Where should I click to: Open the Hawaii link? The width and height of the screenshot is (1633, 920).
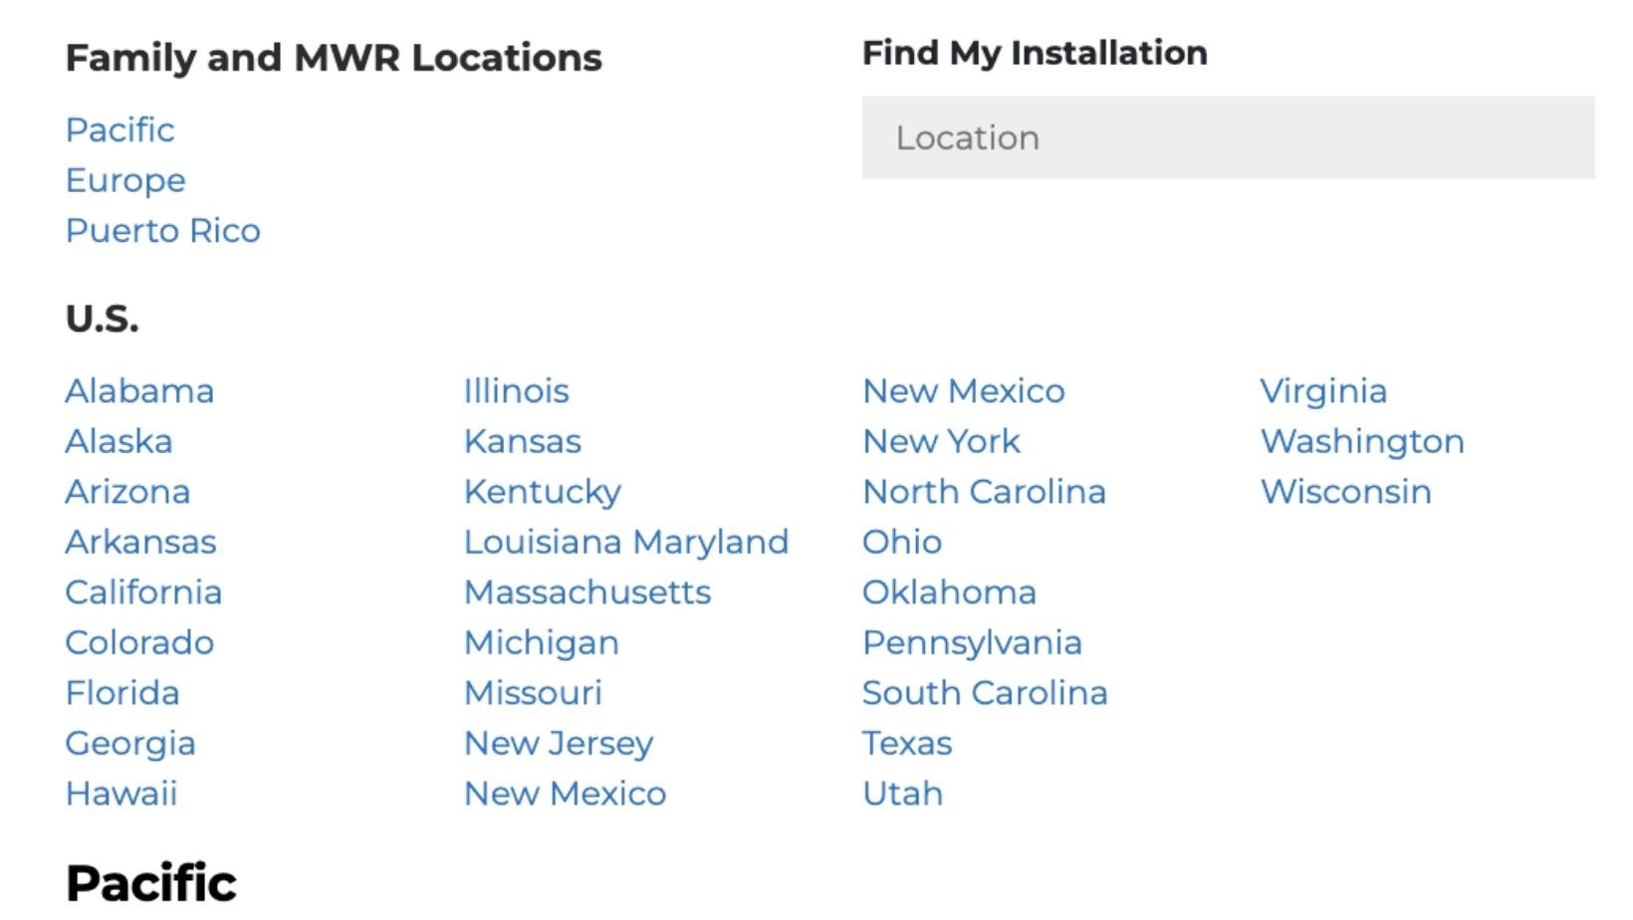coord(121,794)
